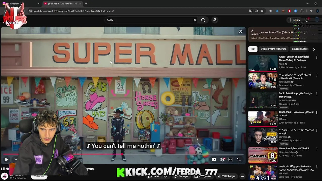Open options menu for VIP KORA video
Image resolution: width=322 pixels, height=181 pixels.
point(317,167)
